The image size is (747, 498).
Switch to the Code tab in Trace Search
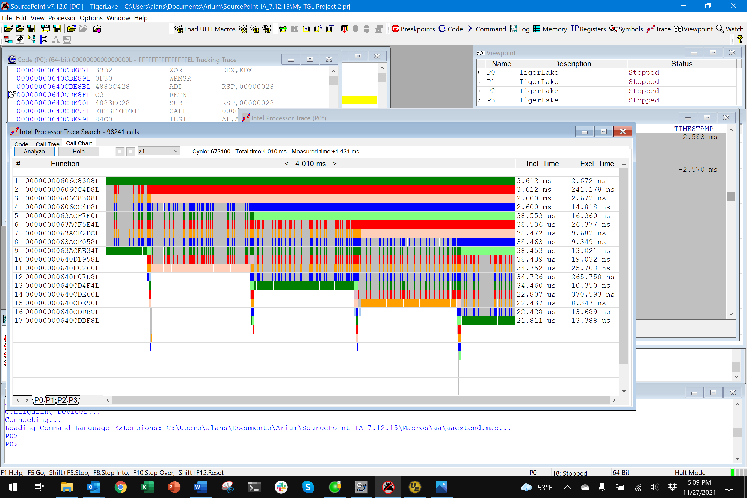[x=21, y=144]
